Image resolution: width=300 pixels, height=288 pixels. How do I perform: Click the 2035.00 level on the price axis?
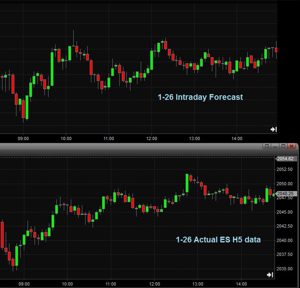[x=285, y=269]
